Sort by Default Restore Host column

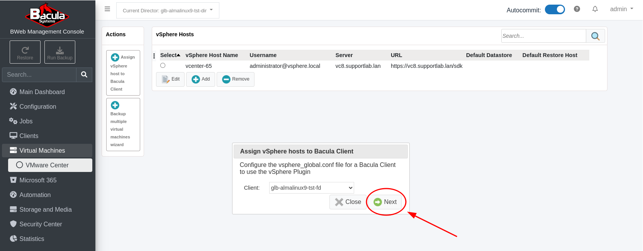550,55
